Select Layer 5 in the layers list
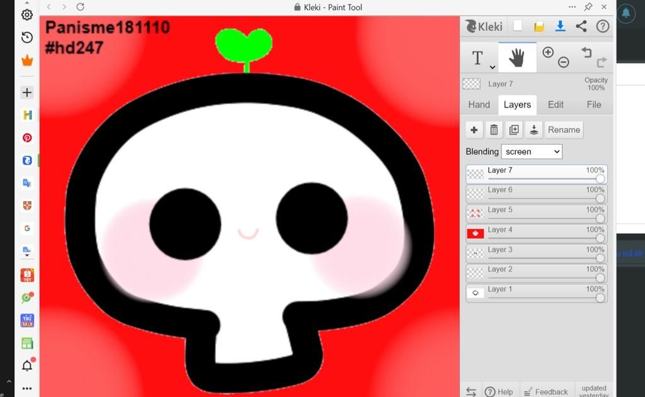 click(x=537, y=214)
